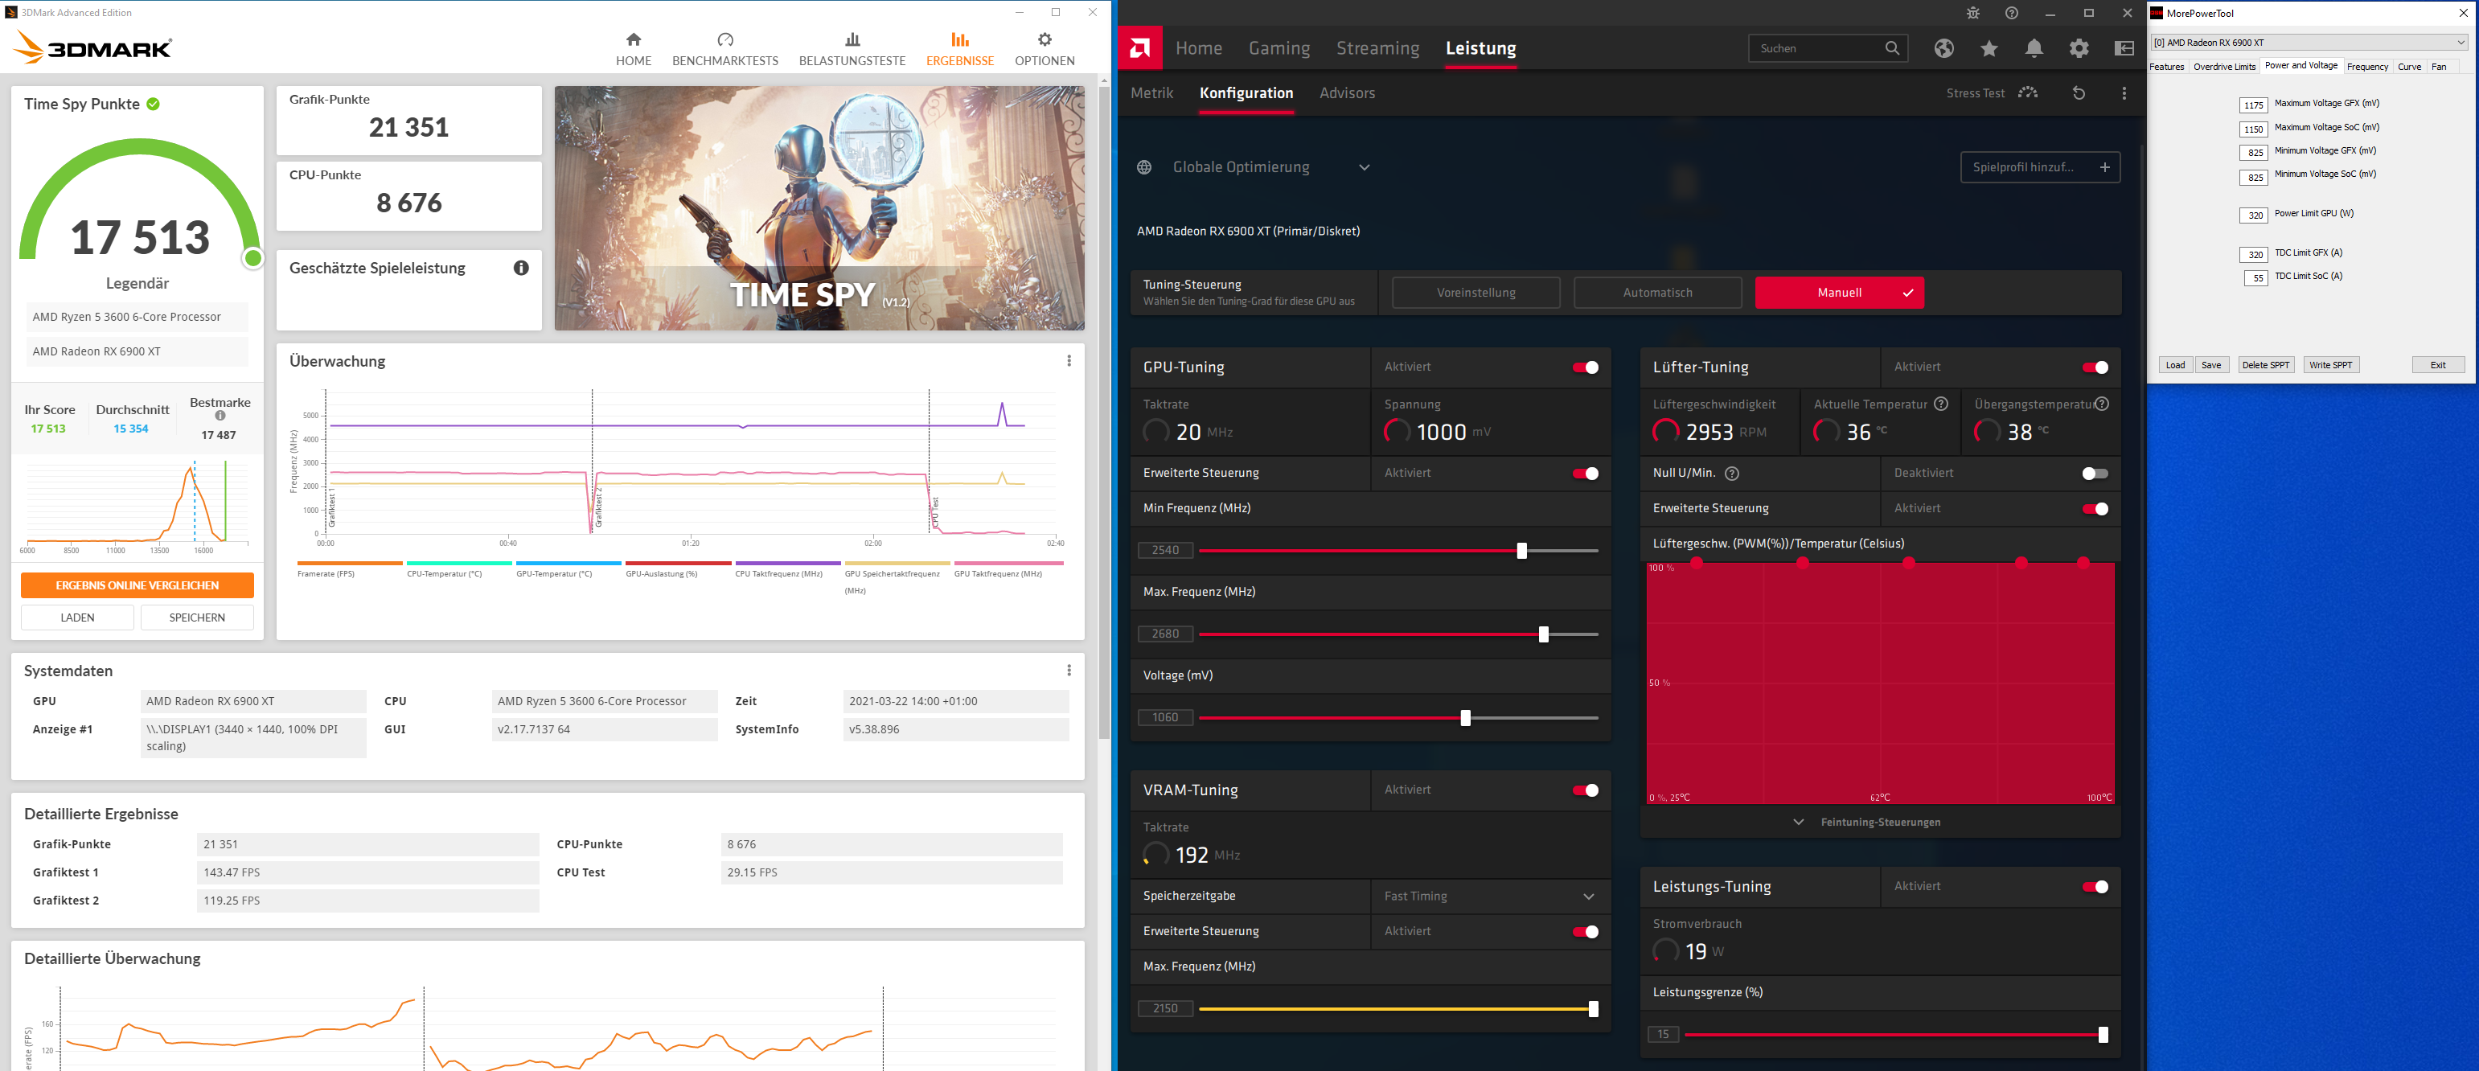Screen dimensions: 2479x1071
Task: Expand the Globale Optimierung dropdown
Action: [x=1364, y=167]
